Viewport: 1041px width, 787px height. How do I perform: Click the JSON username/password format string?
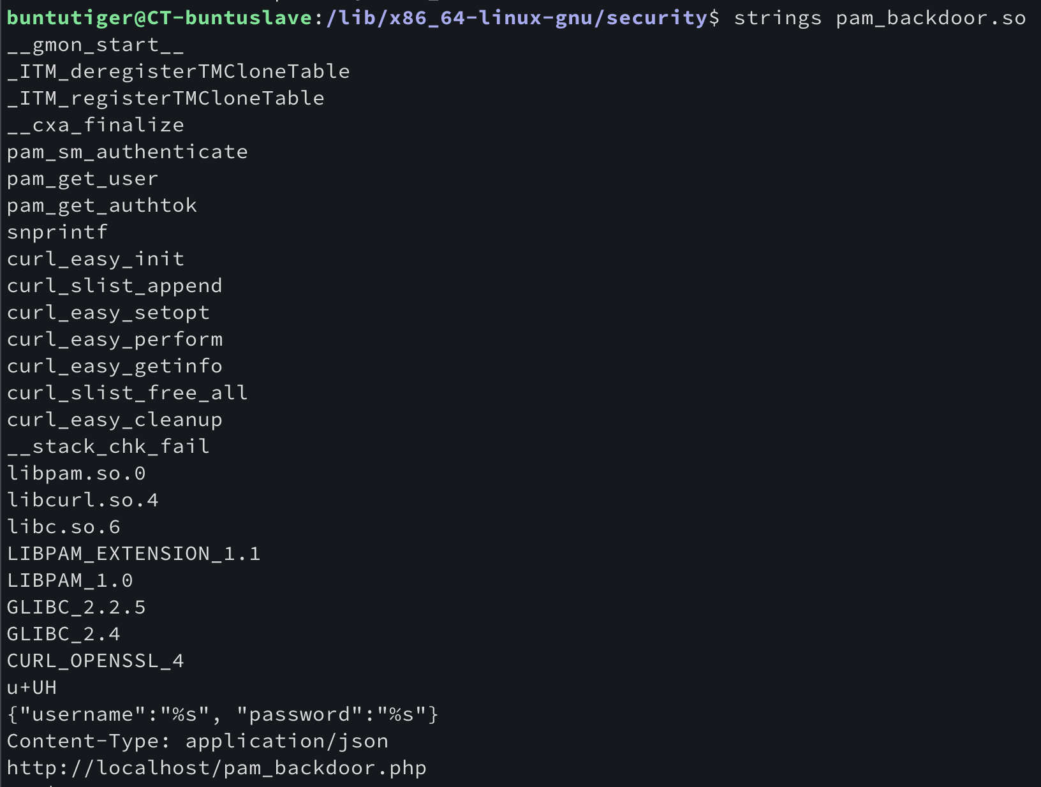pos(223,714)
